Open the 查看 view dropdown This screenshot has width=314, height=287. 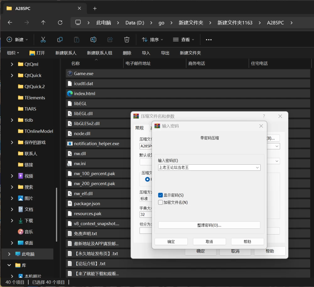(x=184, y=40)
